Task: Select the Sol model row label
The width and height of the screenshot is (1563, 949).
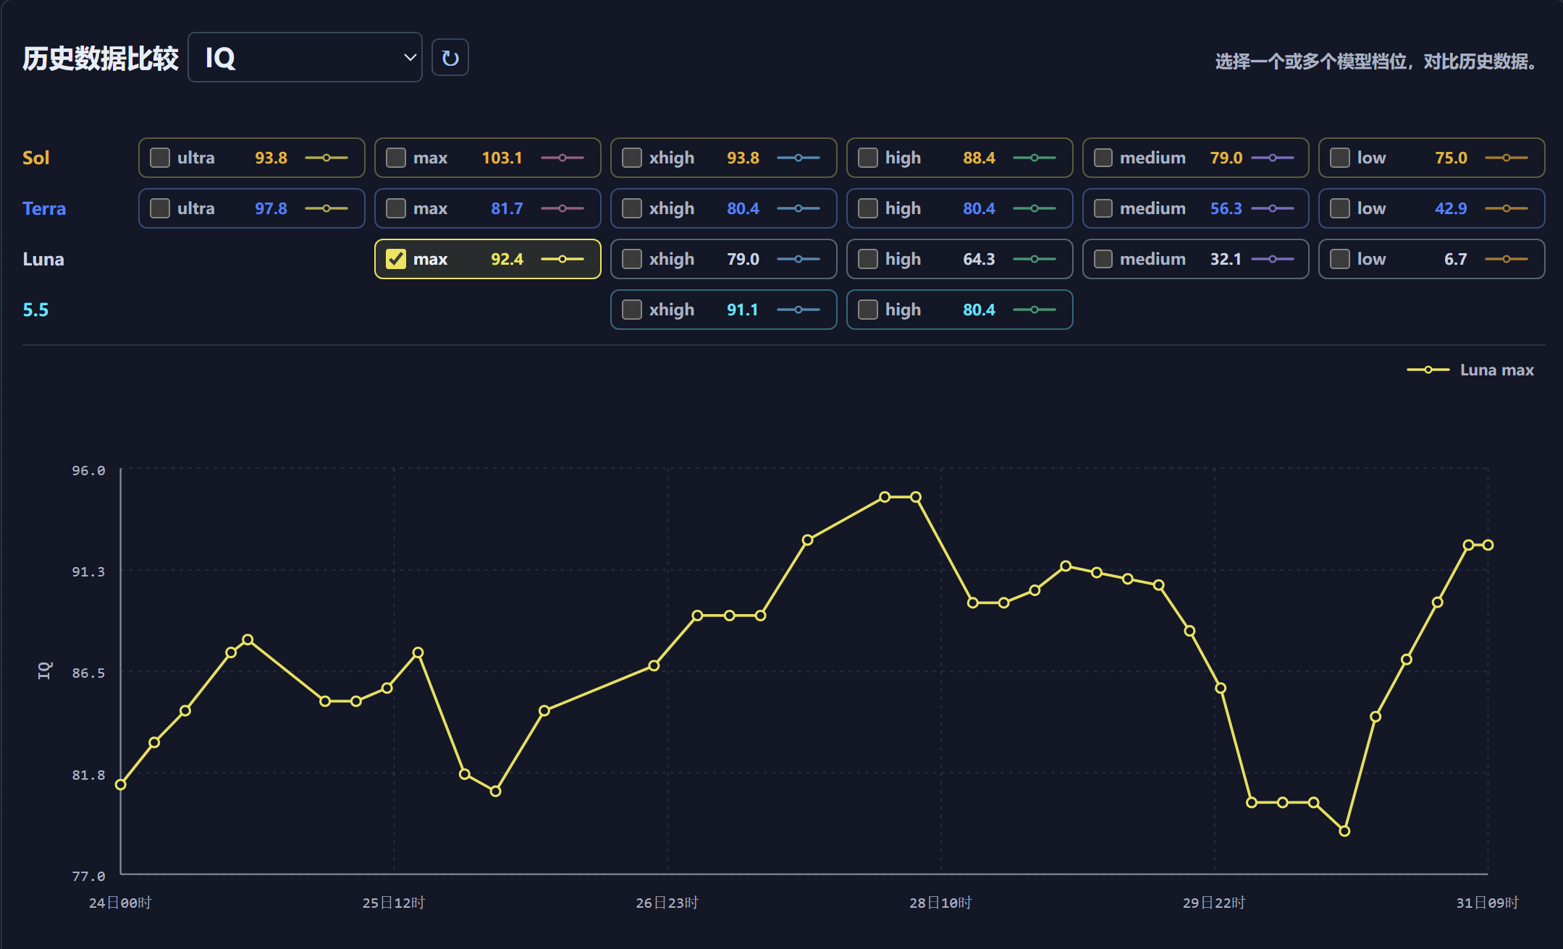Action: [x=36, y=158]
